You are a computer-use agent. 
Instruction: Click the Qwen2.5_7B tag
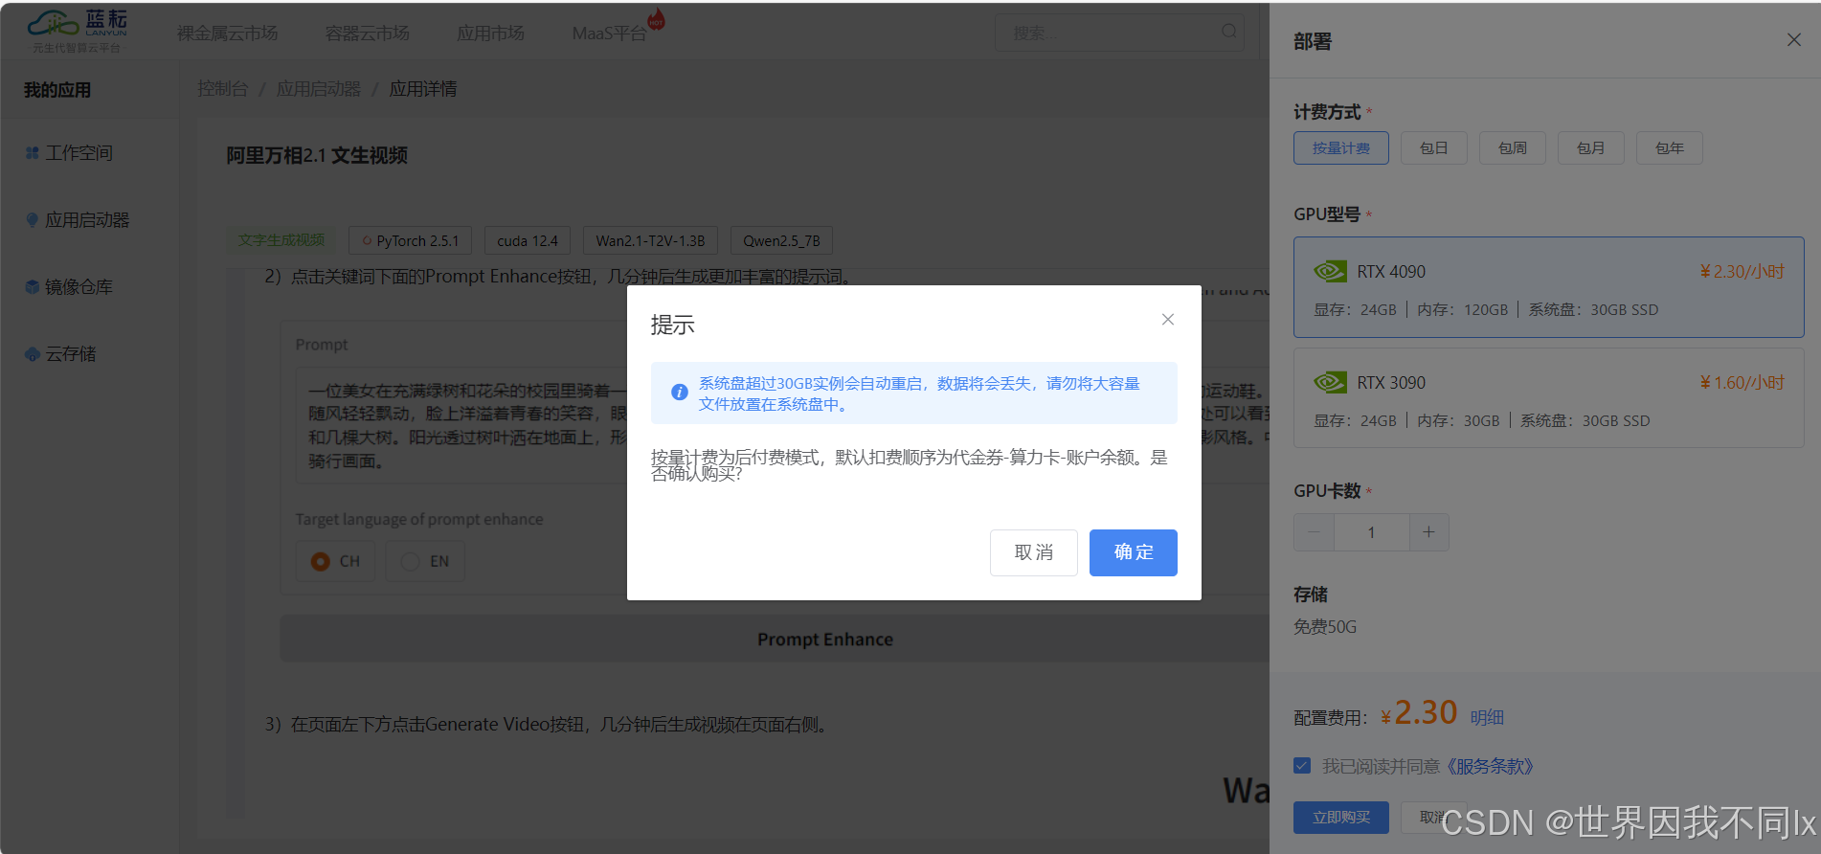(781, 240)
